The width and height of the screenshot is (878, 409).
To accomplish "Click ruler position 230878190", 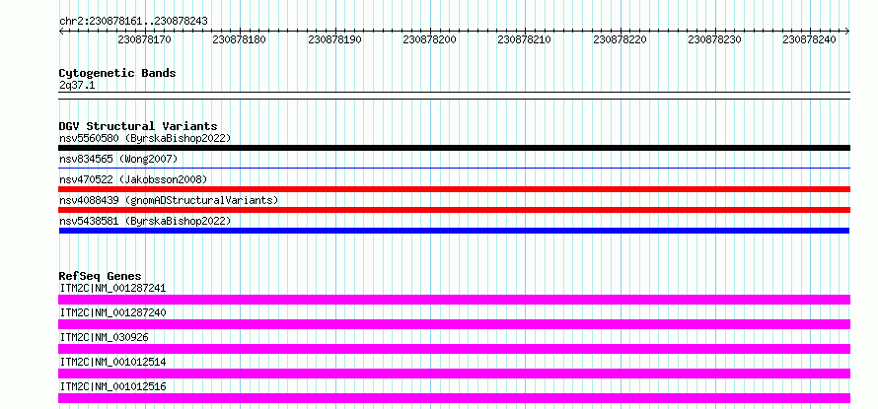I will tap(334, 39).
